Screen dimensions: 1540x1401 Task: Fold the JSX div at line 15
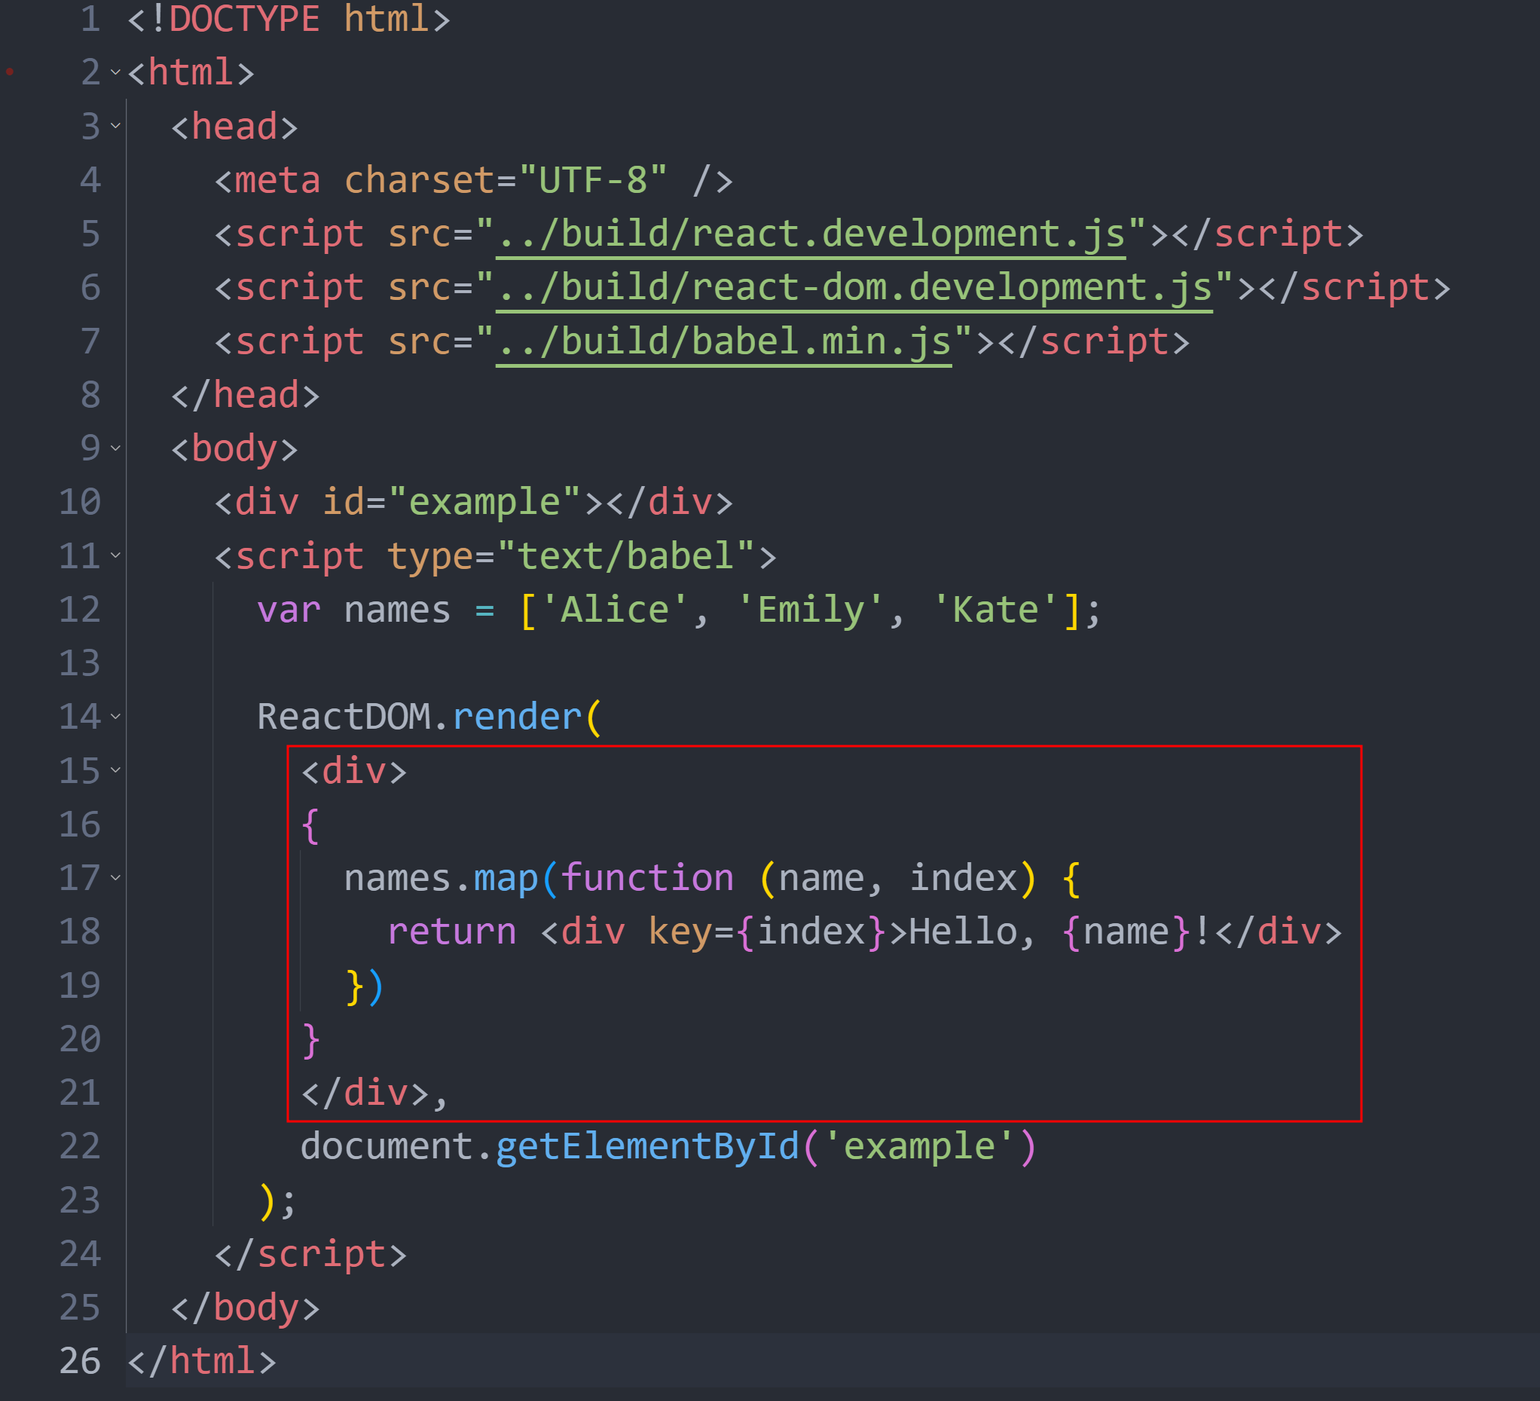tap(115, 770)
